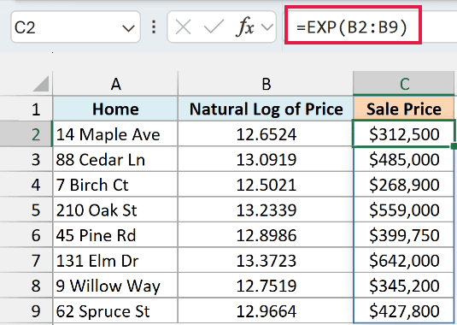457x325 pixels.
Task: Select cell with value 13.2339
Action: pos(266,210)
